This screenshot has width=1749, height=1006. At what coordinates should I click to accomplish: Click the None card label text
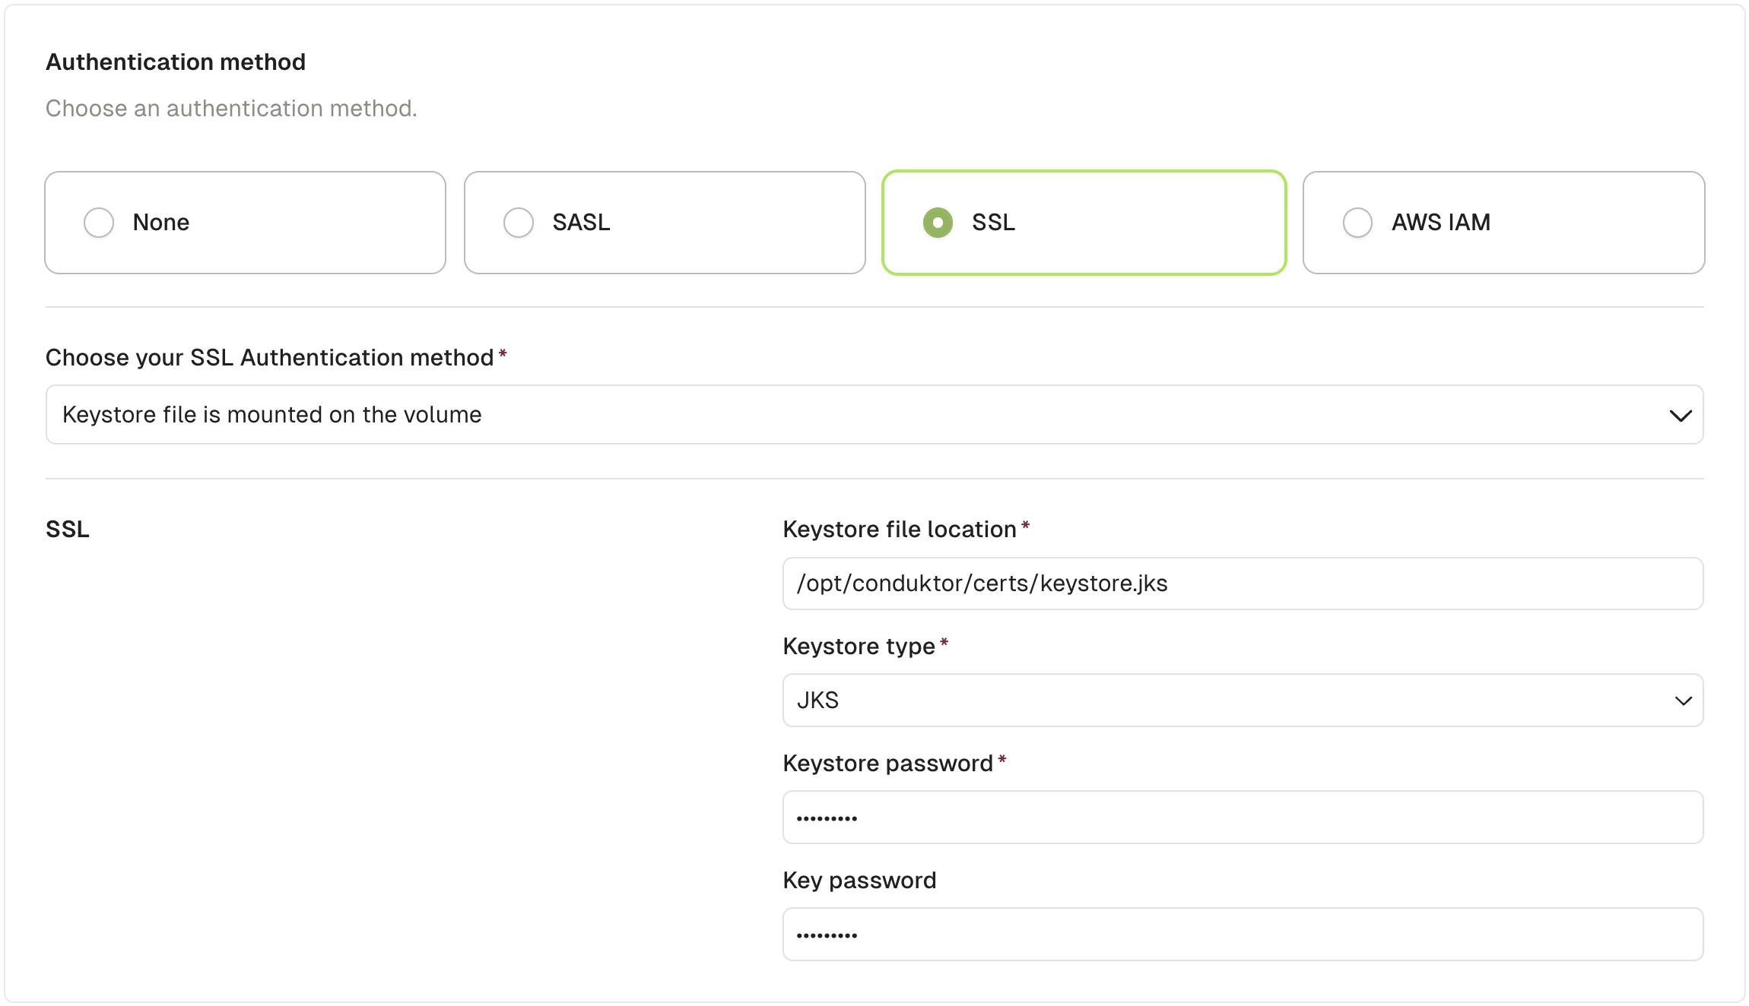click(161, 223)
